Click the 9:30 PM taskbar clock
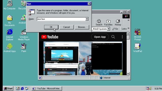Viewport: 162px width, 91px height. pyautogui.click(x=158, y=88)
